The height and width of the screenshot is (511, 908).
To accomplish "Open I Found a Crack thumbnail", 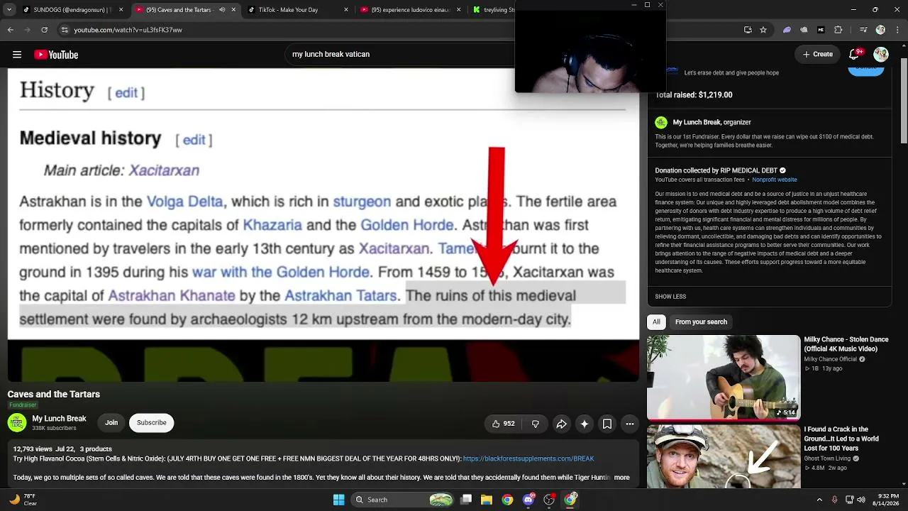I will point(724,456).
